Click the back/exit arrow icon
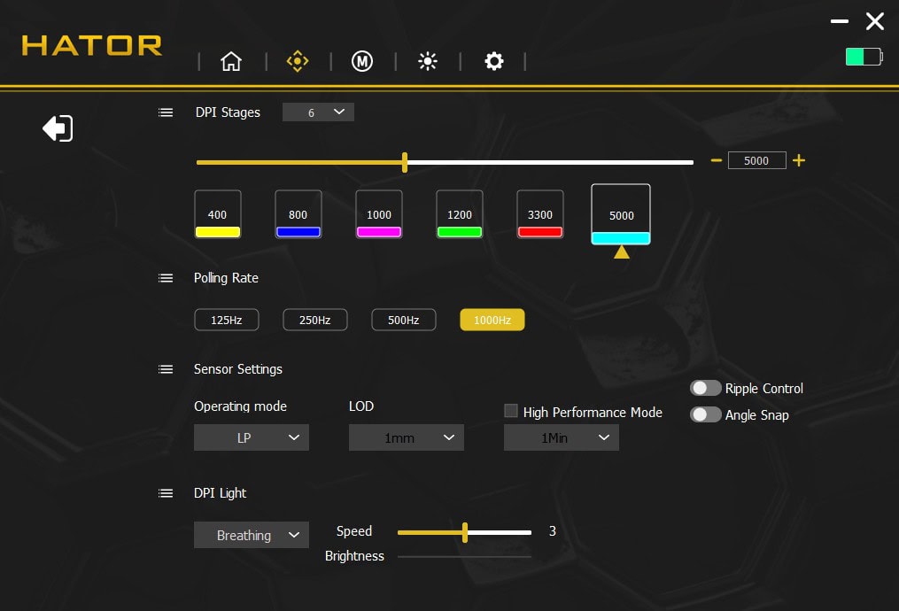This screenshot has height=611, width=899. point(58,128)
